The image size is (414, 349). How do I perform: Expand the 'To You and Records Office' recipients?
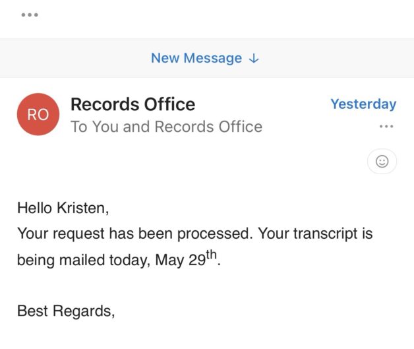[x=166, y=127]
